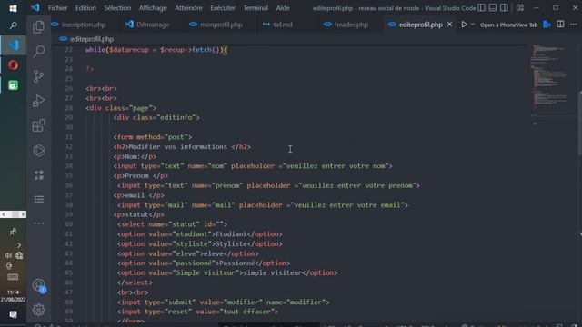The image size is (582, 327).
Task: Open the Source Control view
Action: (x=38, y=76)
